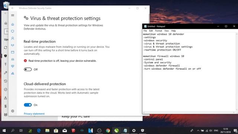Open View menu in Notepad
Viewport: 238px width, 134px height.
point(167,31)
